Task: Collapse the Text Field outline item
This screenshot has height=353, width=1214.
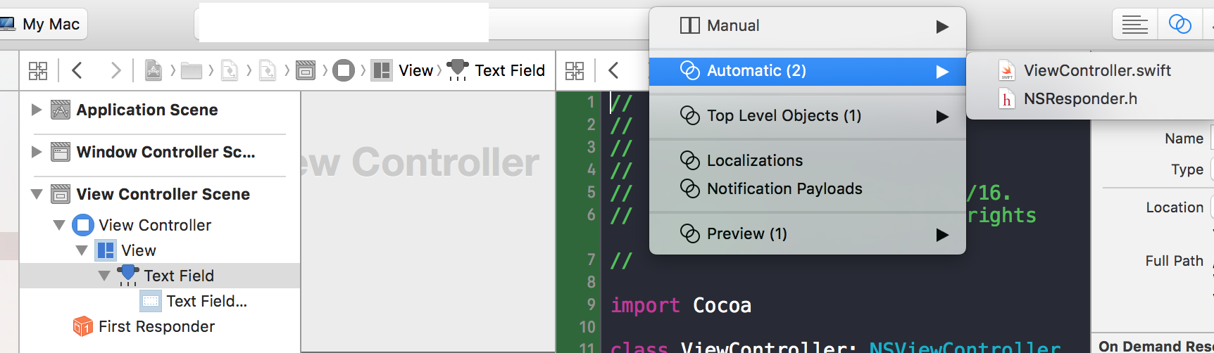Action: tap(104, 276)
